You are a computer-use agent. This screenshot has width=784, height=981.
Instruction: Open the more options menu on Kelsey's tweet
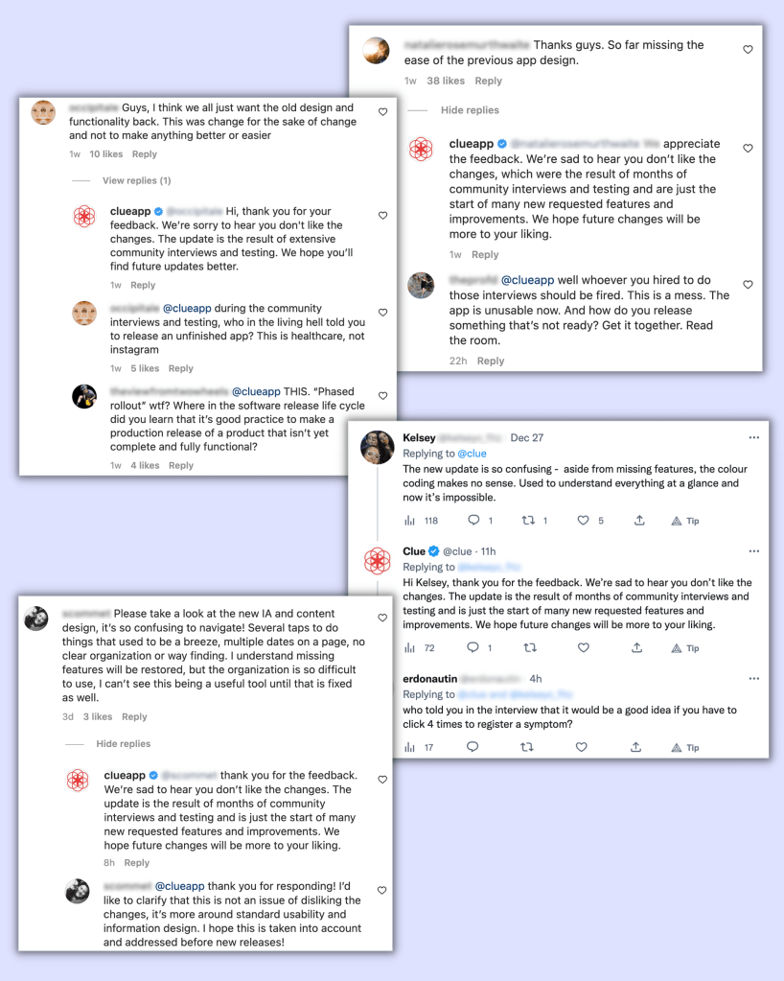coord(754,438)
